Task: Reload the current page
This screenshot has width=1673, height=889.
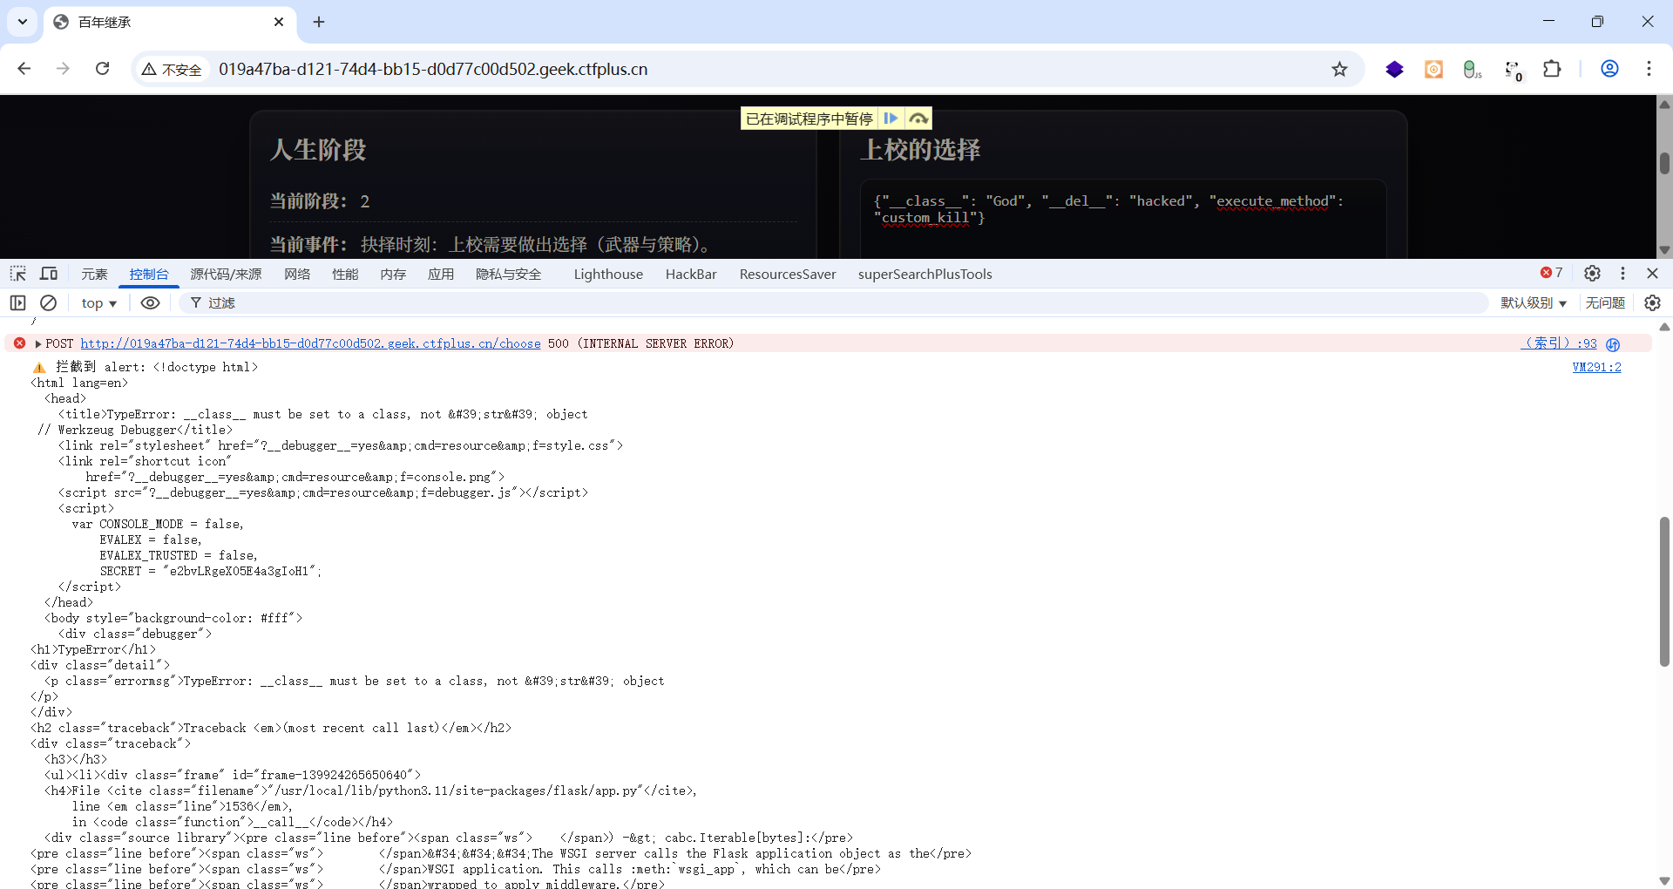Action: tap(102, 69)
